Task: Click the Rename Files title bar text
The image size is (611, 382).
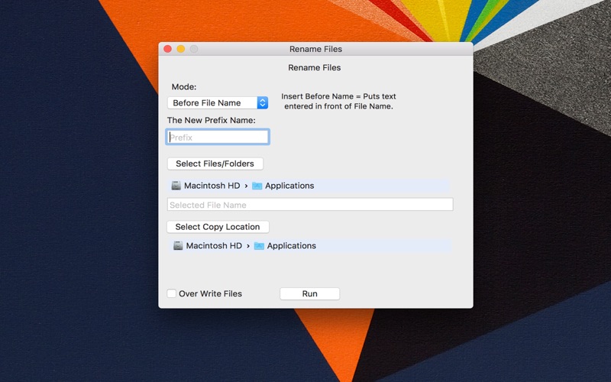Action: click(315, 49)
